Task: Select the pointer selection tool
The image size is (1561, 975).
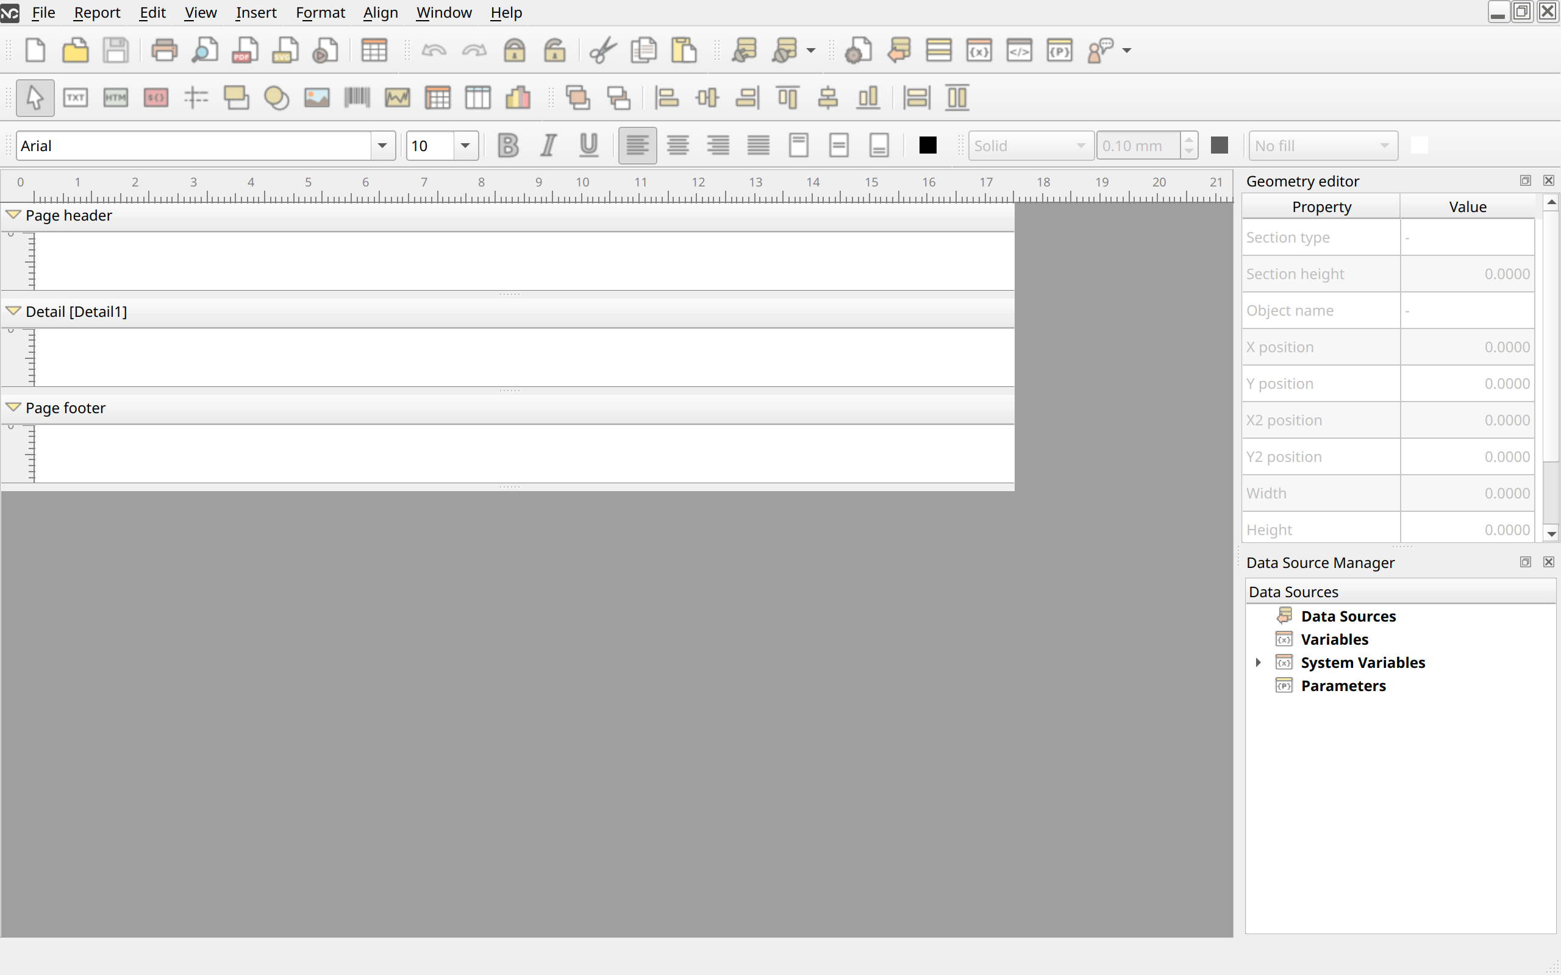Action: 35,97
